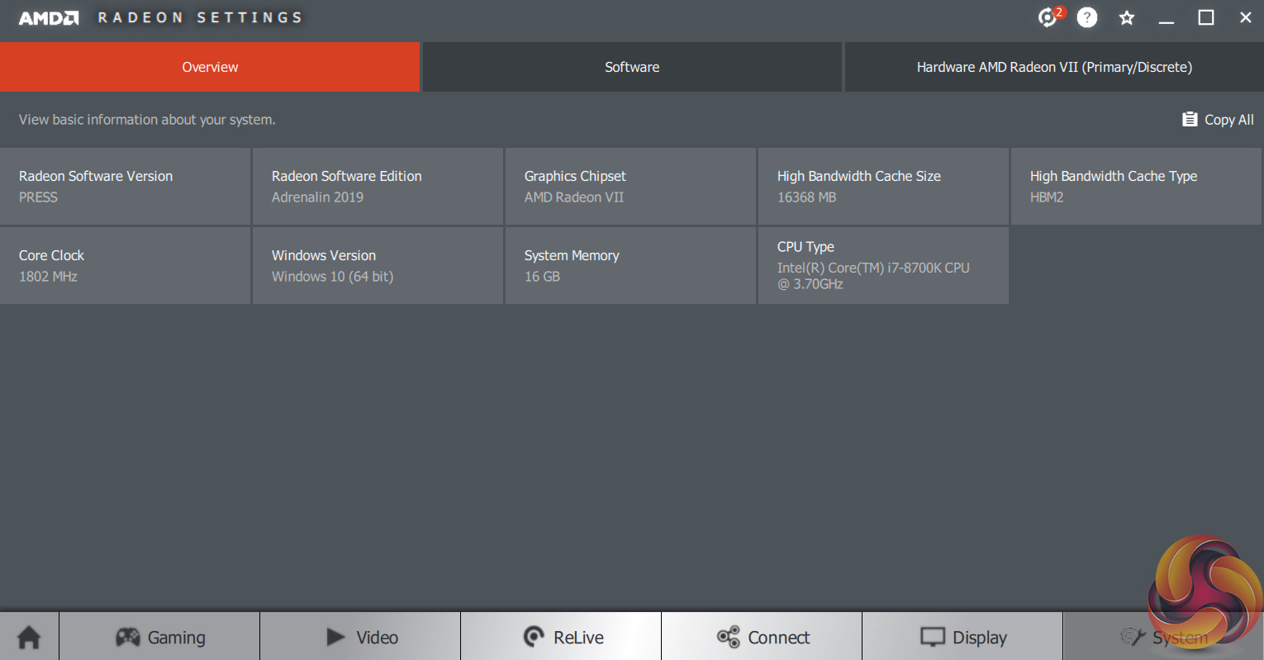This screenshot has width=1264, height=660.
Task: Click the 'RADEON SETTINGS' title text
Action: (x=200, y=17)
